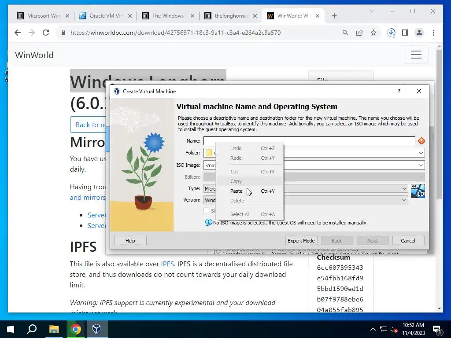Open new tab with plus button
The width and height of the screenshot is (451, 338).
pyautogui.click(x=334, y=16)
